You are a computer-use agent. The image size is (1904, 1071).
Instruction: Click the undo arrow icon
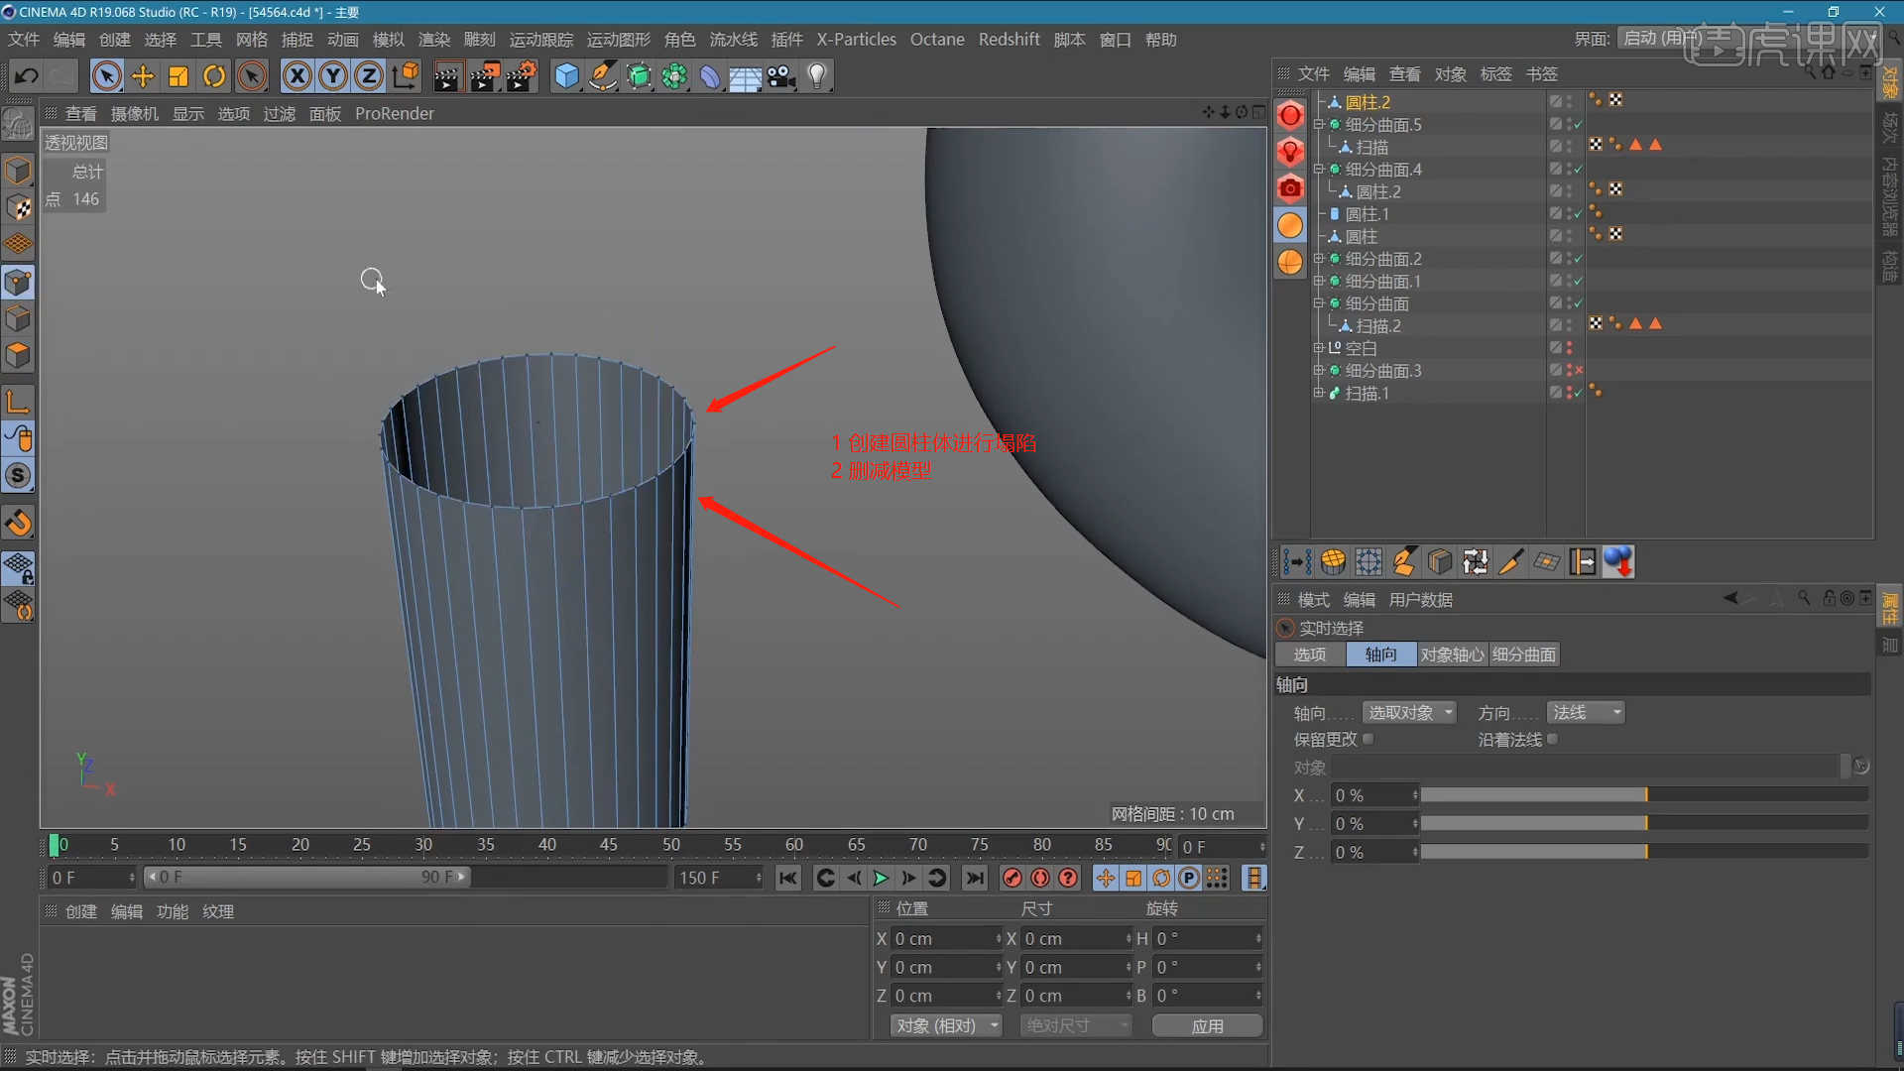pos(27,76)
